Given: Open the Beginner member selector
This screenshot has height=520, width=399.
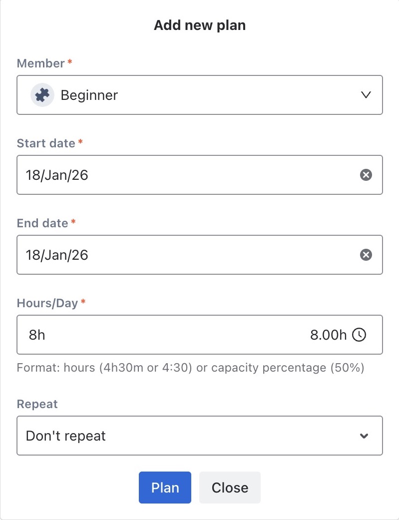Looking at the screenshot, I should 200,95.
